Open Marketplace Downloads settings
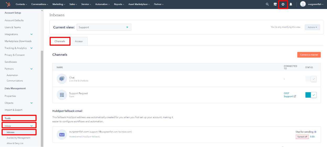 point(18,41)
